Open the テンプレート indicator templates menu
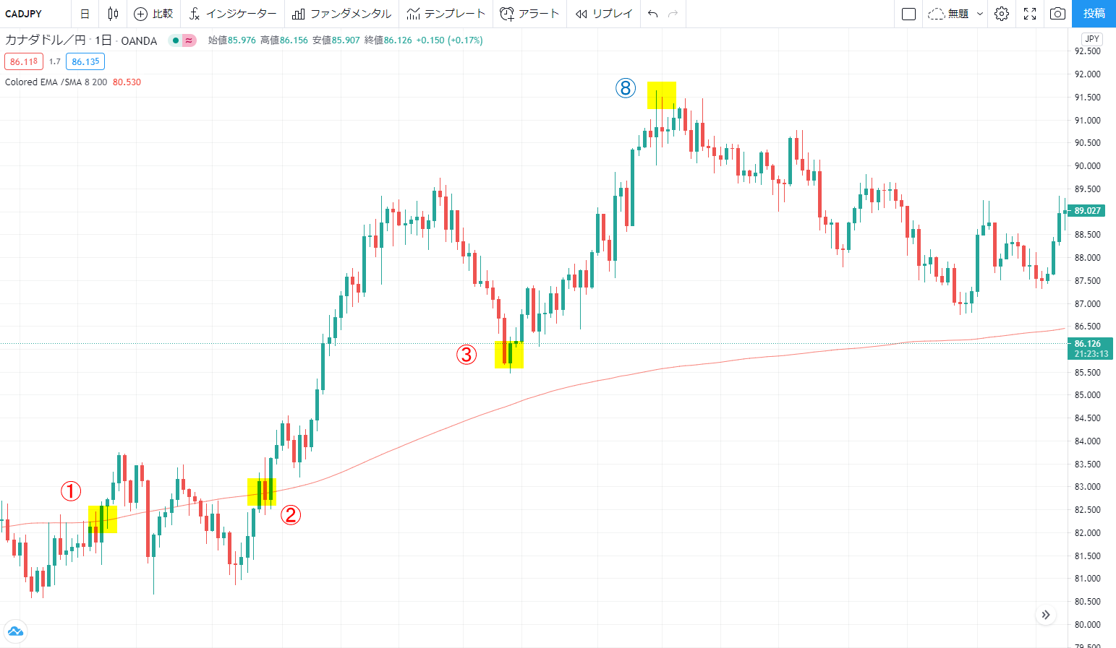1116x648 pixels. click(x=446, y=14)
